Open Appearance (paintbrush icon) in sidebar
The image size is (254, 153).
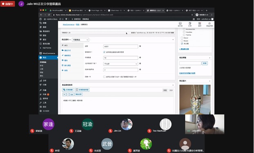[43, 90]
